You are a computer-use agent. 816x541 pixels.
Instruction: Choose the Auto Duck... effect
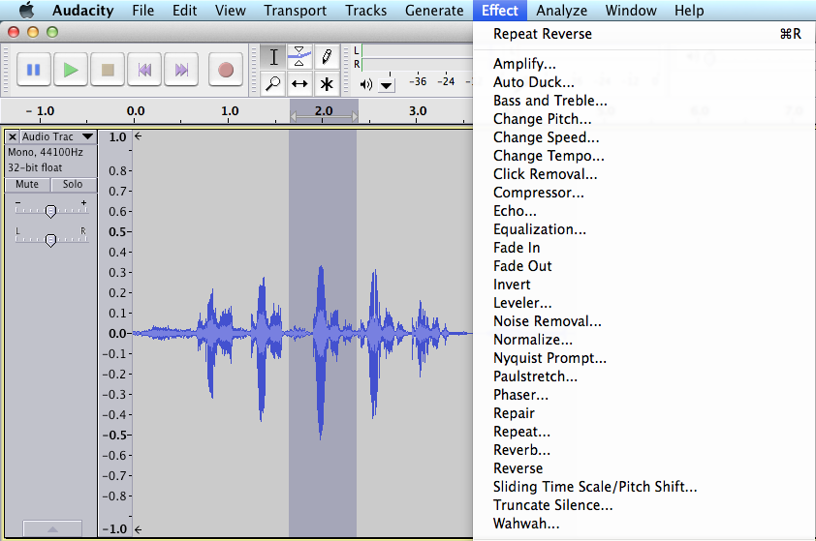[x=644, y=82]
